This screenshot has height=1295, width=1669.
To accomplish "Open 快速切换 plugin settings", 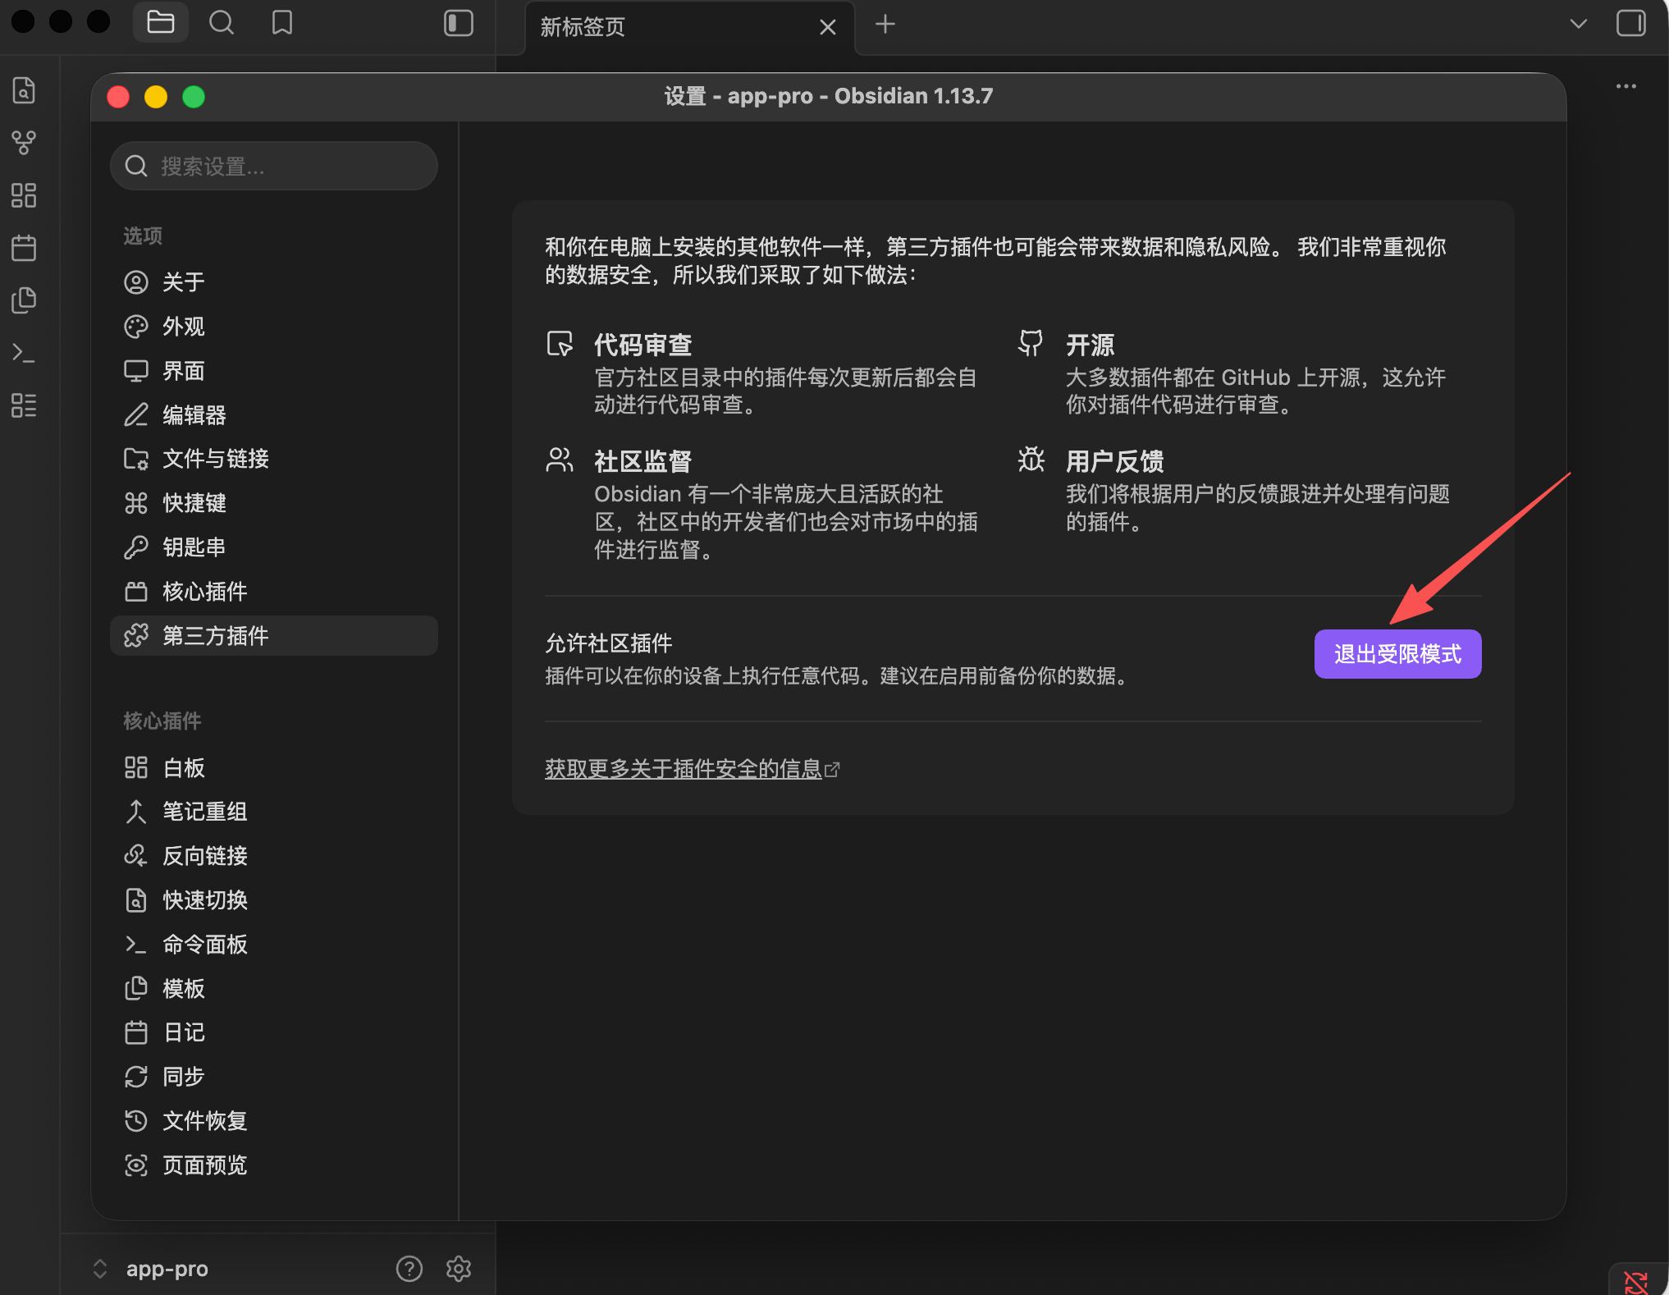I will [274, 900].
